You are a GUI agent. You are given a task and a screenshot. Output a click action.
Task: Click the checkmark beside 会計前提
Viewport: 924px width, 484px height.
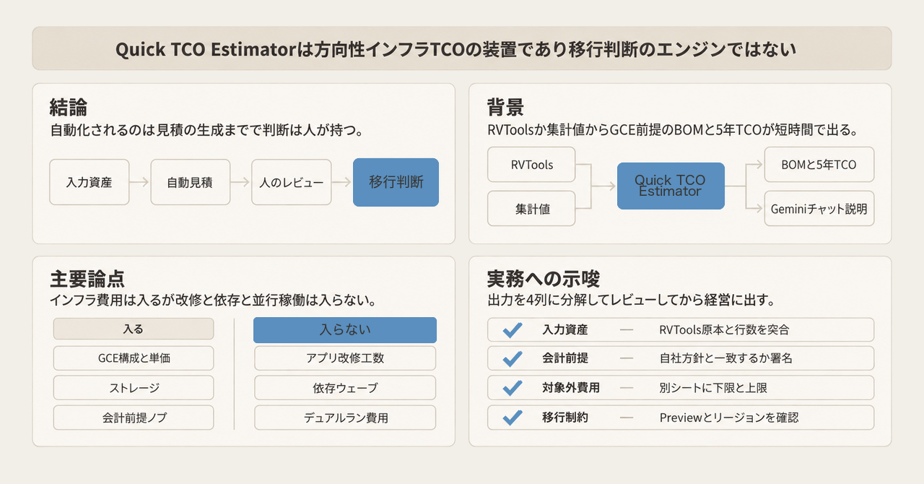(x=512, y=359)
